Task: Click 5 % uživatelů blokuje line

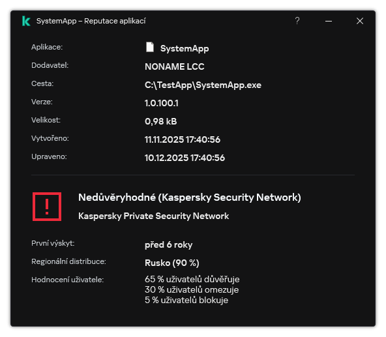Action: tap(186, 300)
